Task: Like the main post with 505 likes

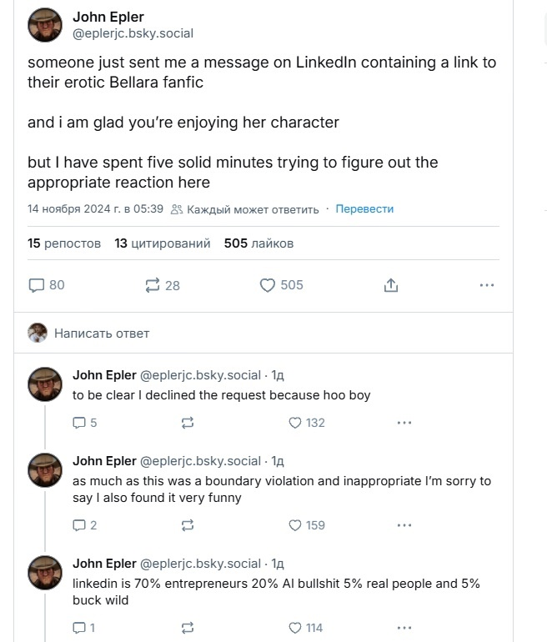Action: tap(268, 285)
